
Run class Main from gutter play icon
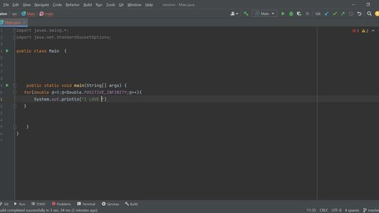[x=7, y=51]
